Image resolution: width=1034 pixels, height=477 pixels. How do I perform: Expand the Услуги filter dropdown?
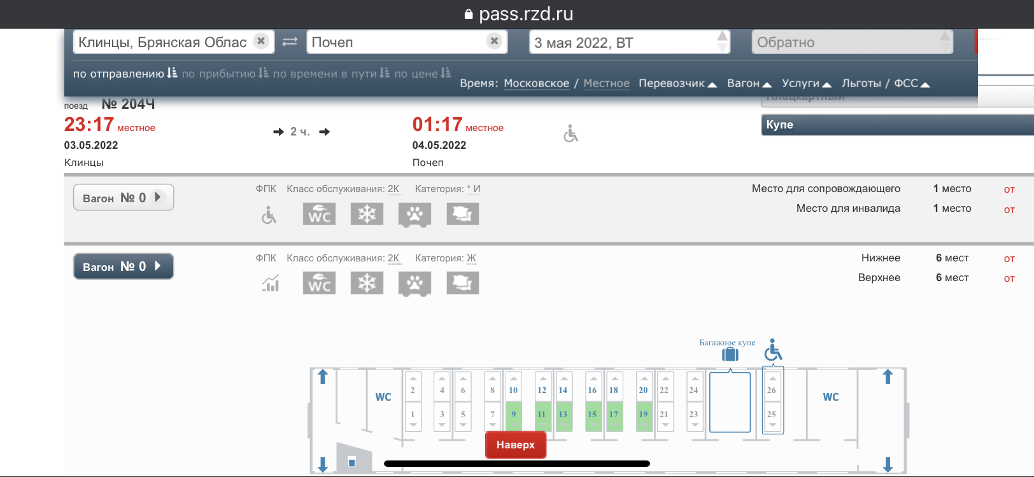pos(806,83)
